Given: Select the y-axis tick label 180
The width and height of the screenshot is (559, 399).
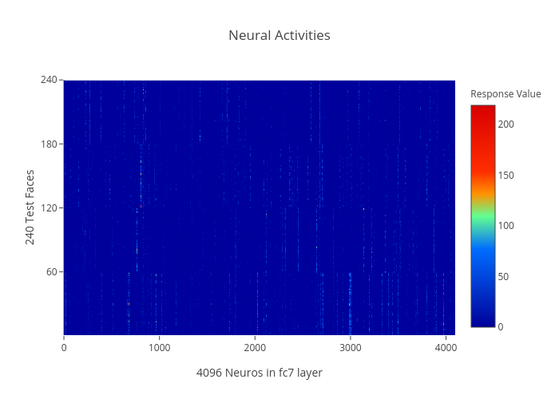Looking at the screenshot, I should click(49, 144).
